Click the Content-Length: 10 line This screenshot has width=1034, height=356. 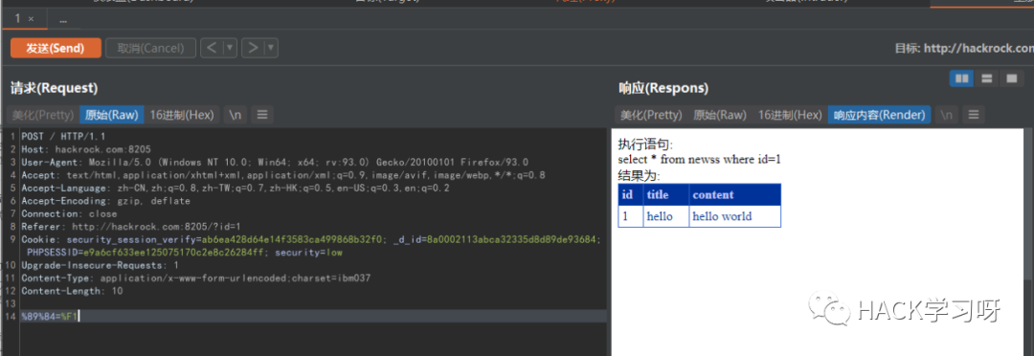tap(72, 291)
